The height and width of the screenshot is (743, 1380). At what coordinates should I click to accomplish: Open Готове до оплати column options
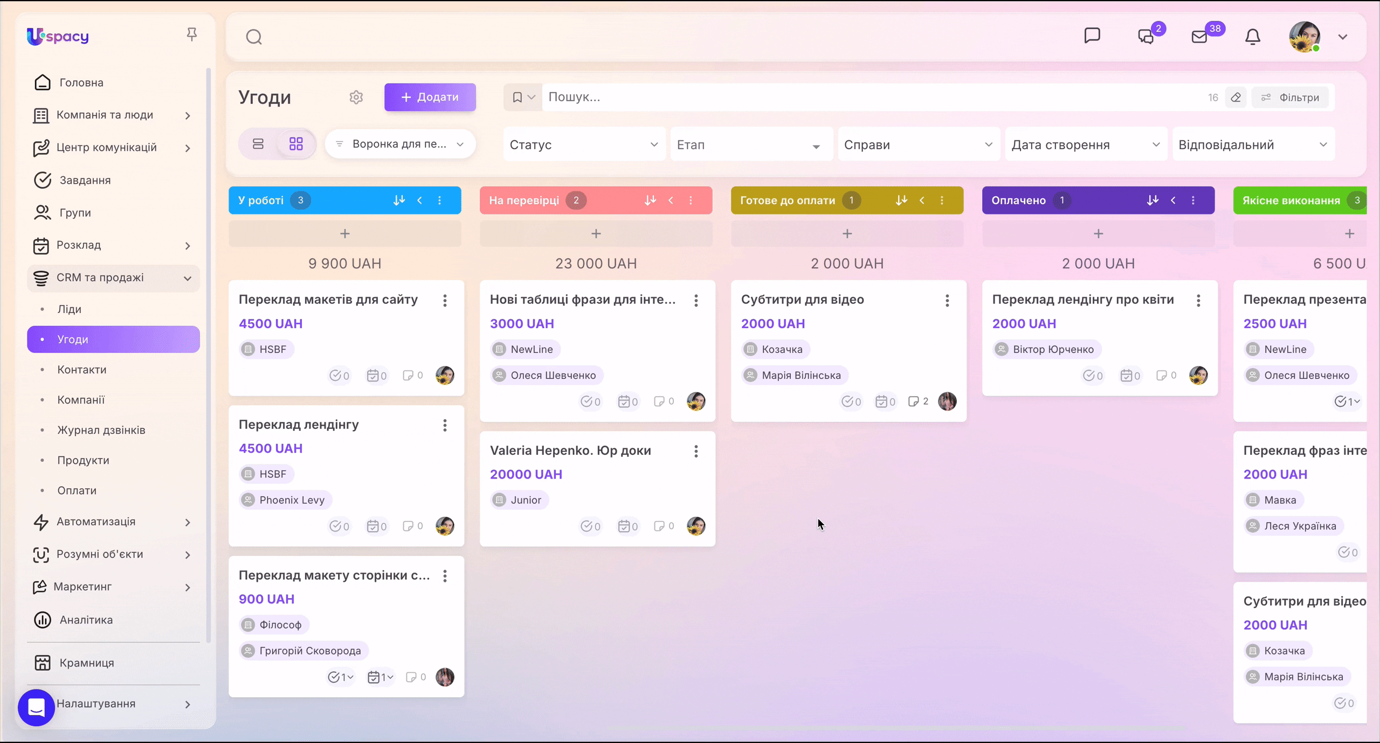942,200
